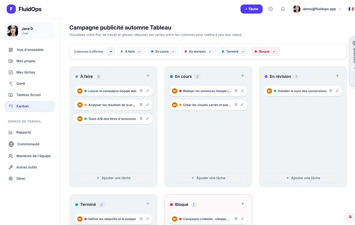Screen dimensions: 355x225
Task: Click Ajouter une tâche under En révision
Action: (303, 178)
